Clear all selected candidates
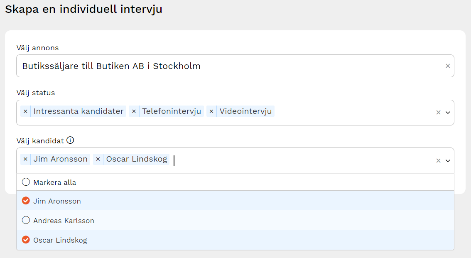Image resolution: width=471 pixels, height=258 pixels. 438,161
